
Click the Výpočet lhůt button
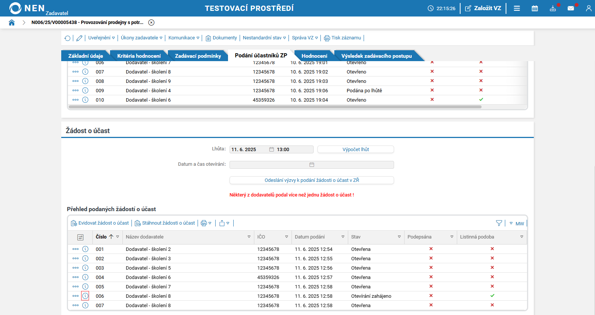(355, 149)
